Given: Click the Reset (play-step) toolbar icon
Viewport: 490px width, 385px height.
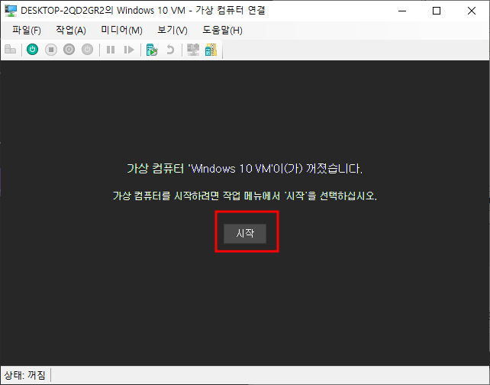Looking at the screenshot, I should [x=129, y=50].
